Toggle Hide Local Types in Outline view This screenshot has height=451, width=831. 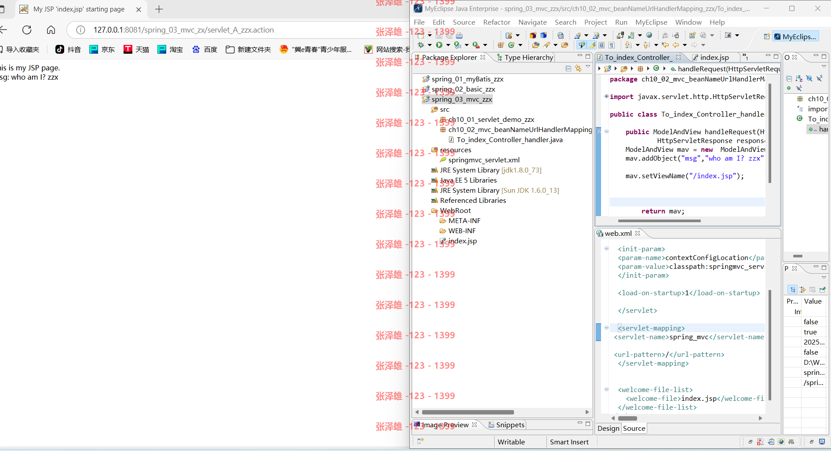click(799, 88)
